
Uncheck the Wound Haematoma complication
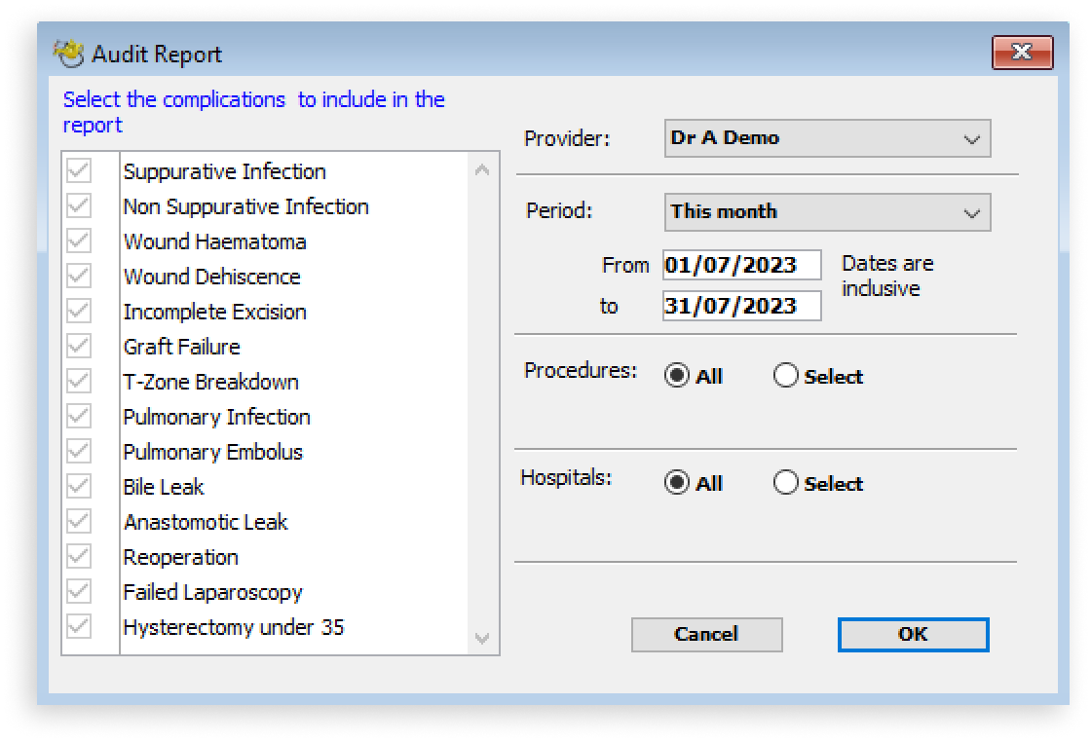point(79,241)
